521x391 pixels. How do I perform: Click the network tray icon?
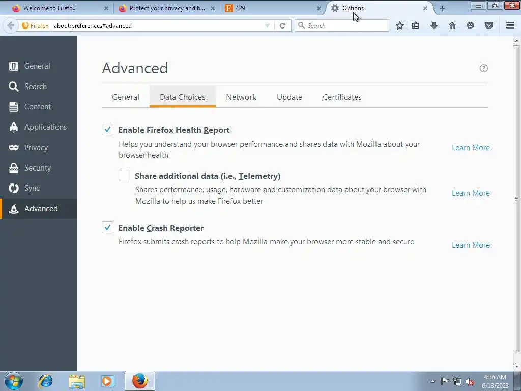(x=457, y=381)
